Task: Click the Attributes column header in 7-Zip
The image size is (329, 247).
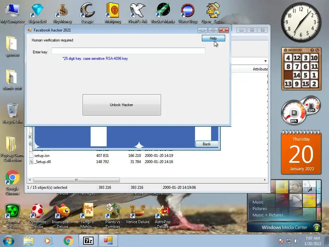Action: 260,69
